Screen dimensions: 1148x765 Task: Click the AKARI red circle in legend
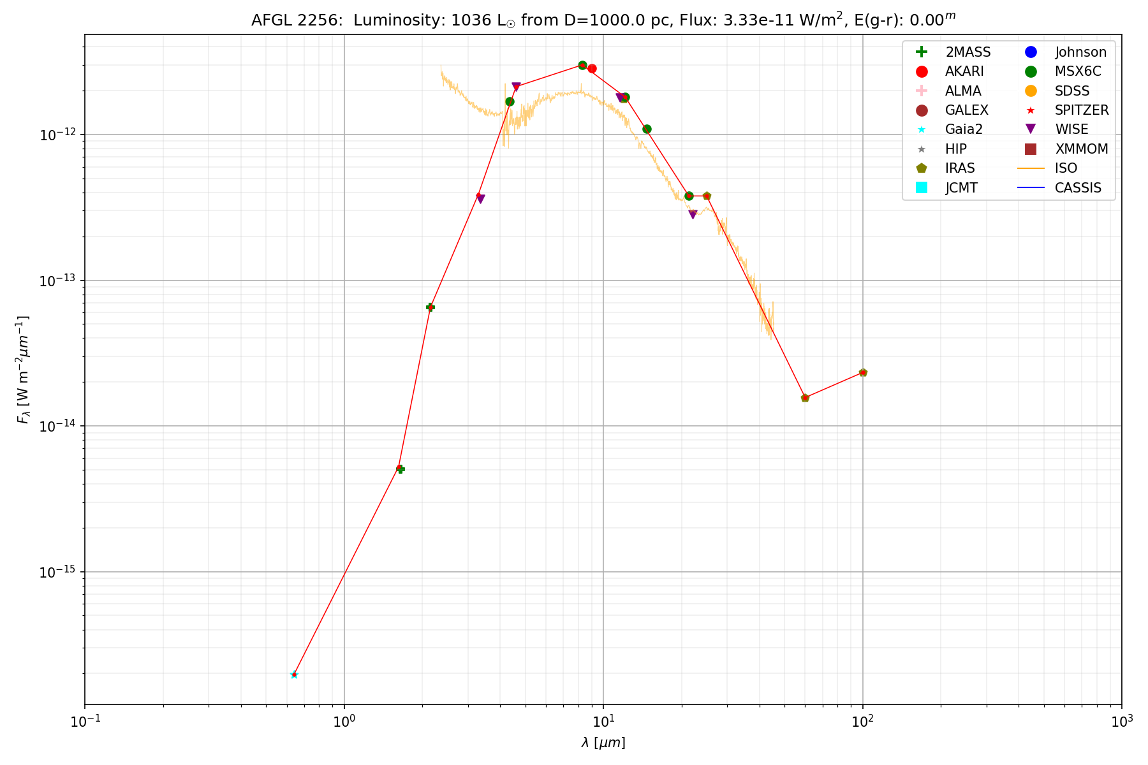921,71
